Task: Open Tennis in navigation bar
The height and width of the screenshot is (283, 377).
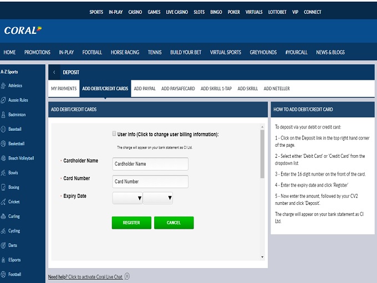Action: click(155, 53)
